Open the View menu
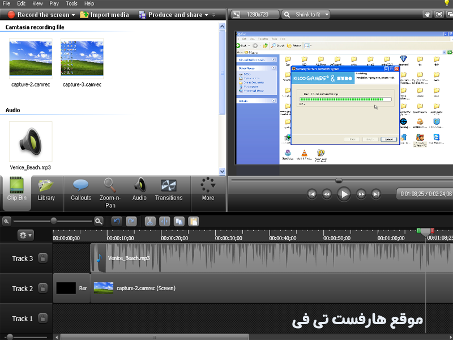 click(37, 3)
